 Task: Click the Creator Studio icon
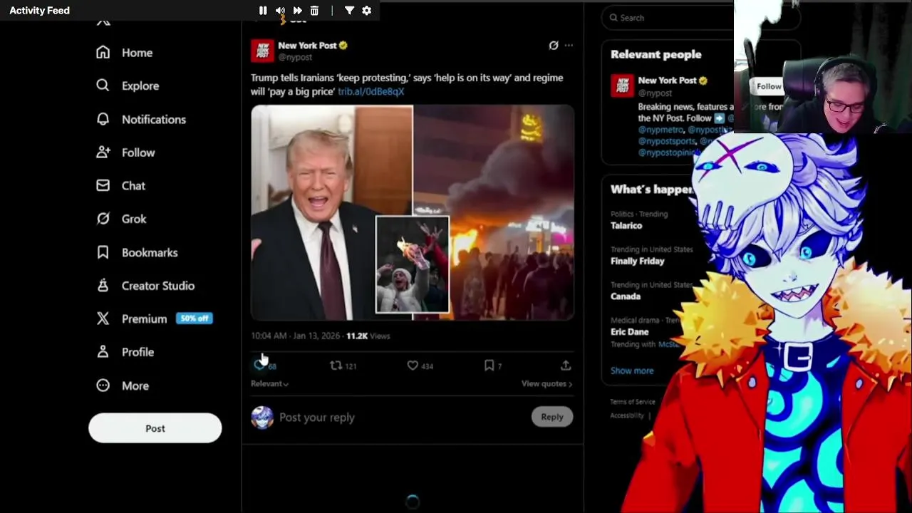103,286
